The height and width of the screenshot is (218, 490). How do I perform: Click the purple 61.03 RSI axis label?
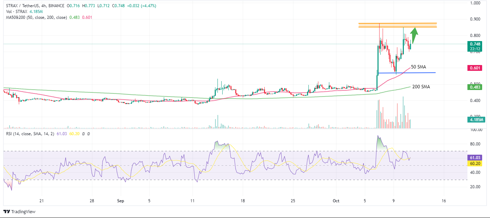475,158
